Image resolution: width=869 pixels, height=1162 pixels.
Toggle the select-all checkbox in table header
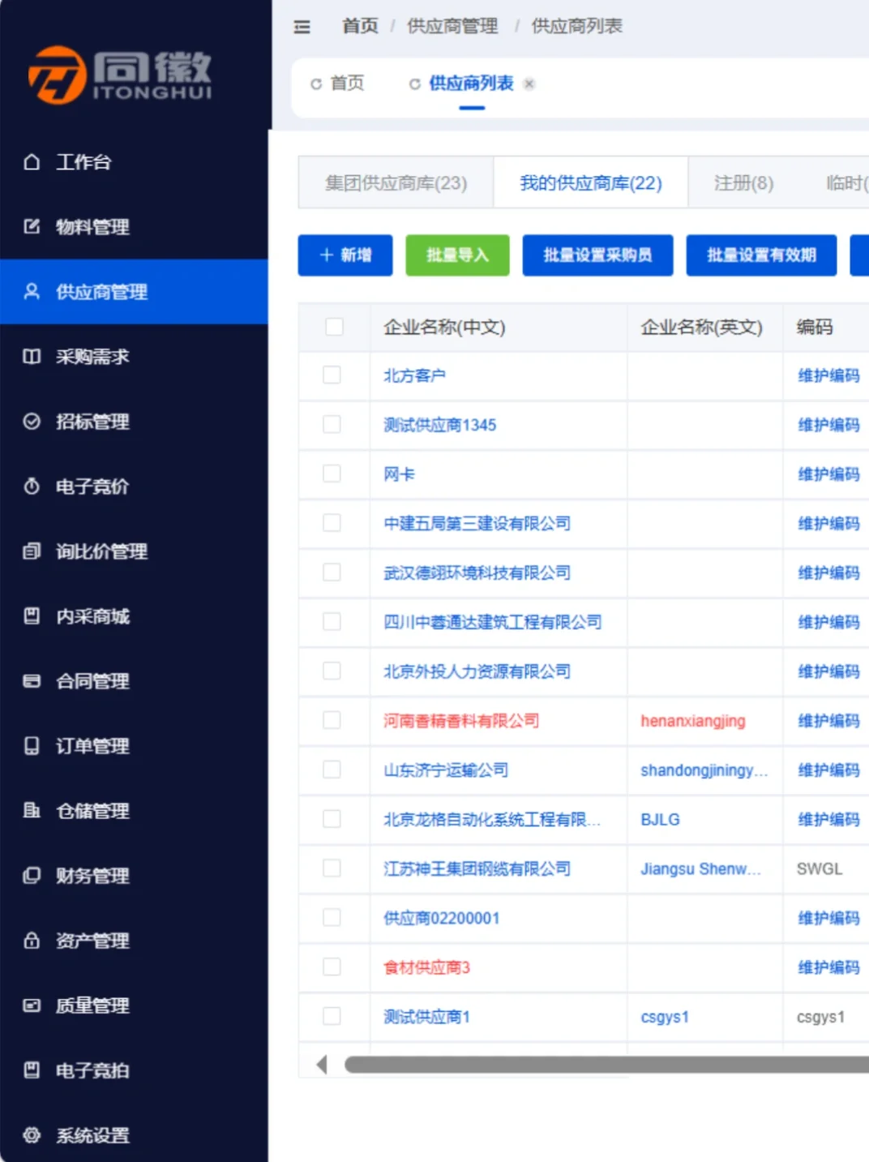333,325
